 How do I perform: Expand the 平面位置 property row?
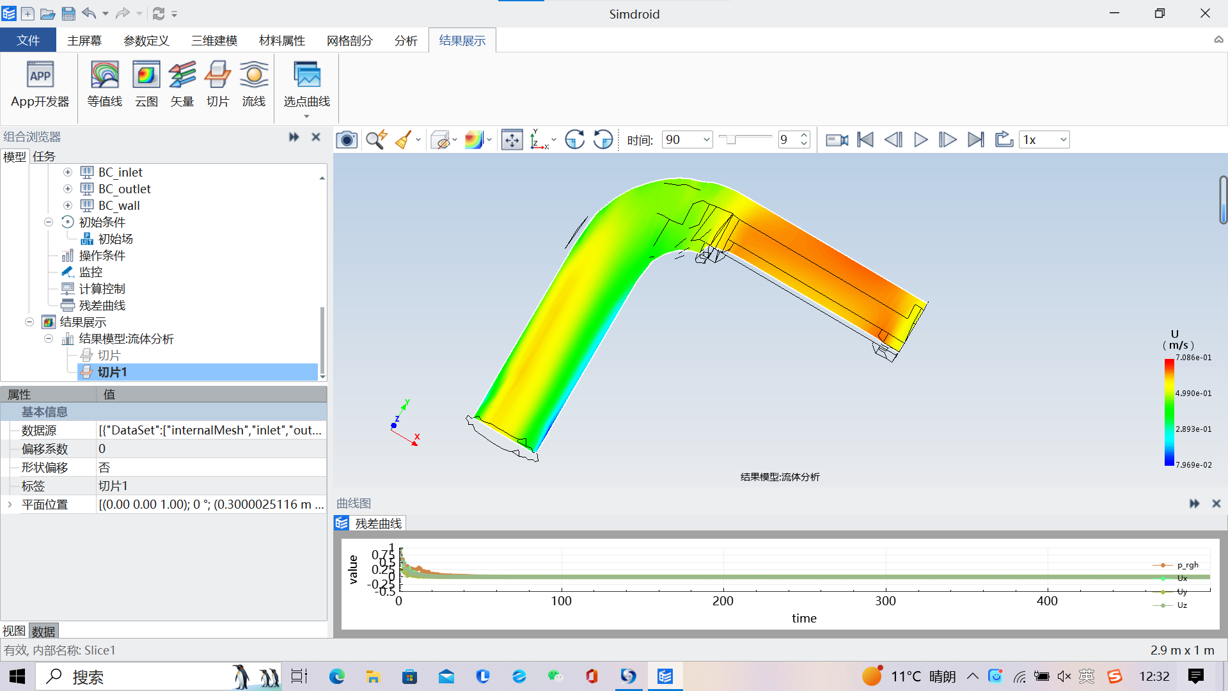(x=10, y=504)
